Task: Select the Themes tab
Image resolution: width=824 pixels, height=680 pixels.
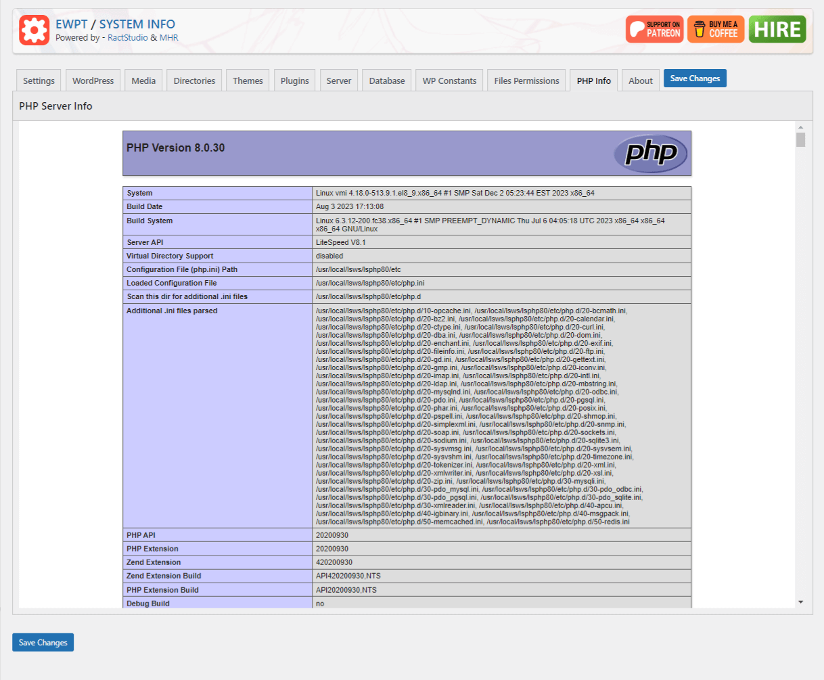Action: point(248,81)
